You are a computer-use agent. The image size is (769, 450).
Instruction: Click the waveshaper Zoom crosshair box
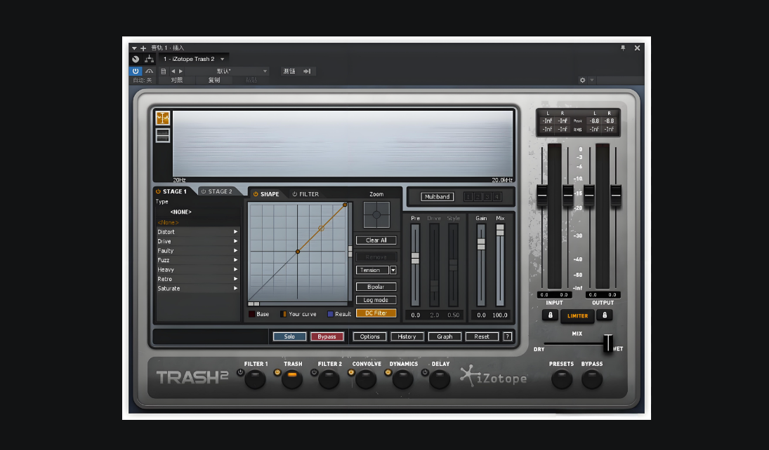376,215
